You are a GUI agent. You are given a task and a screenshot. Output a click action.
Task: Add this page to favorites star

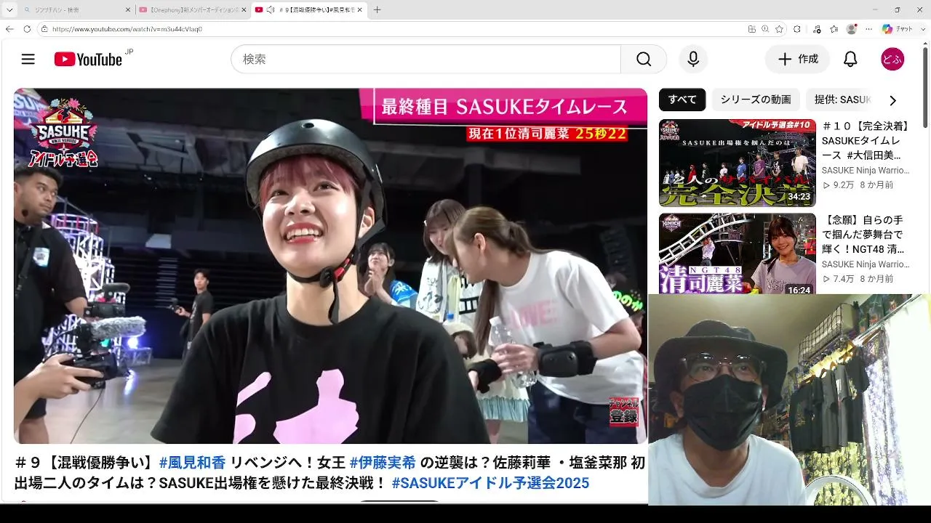coord(780,29)
